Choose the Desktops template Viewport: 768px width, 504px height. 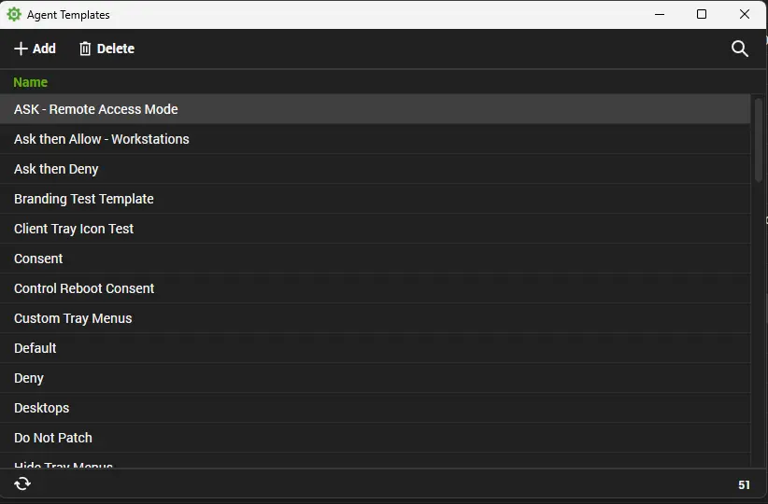tap(375, 408)
